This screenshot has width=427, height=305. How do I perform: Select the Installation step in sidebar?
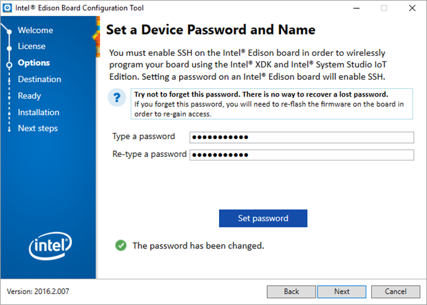coord(39,112)
